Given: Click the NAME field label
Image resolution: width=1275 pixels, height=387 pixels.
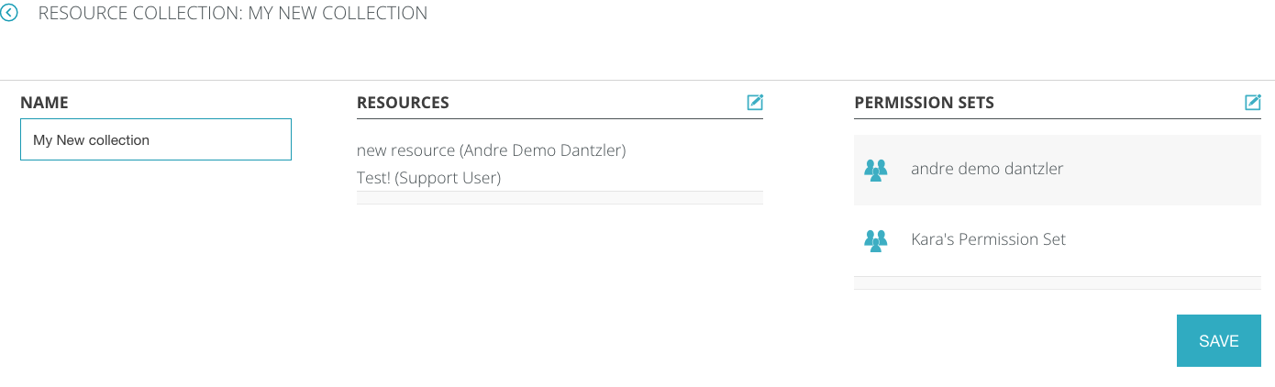Looking at the screenshot, I should pyautogui.click(x=44, y=103).
